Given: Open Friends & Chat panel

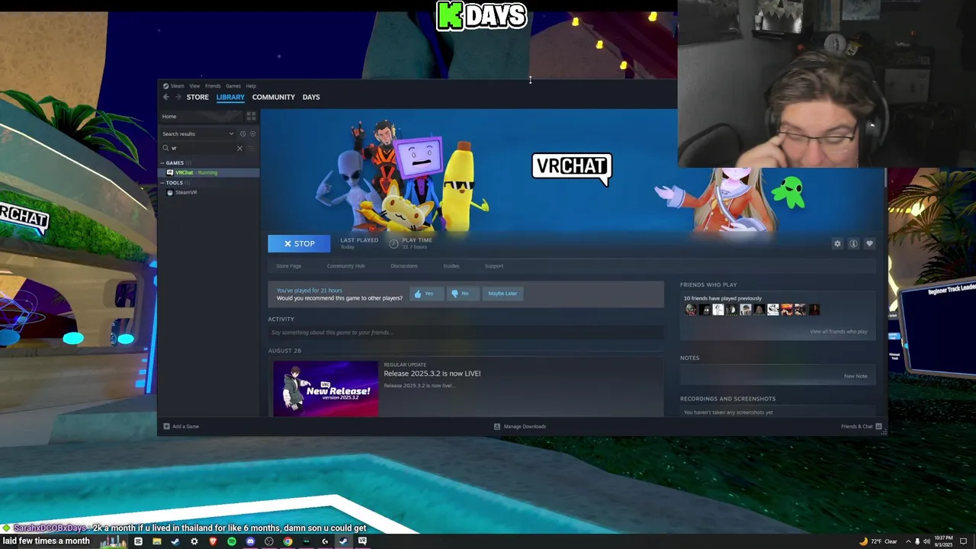Looking at the screenshot, I should click(x=861, y=426).
